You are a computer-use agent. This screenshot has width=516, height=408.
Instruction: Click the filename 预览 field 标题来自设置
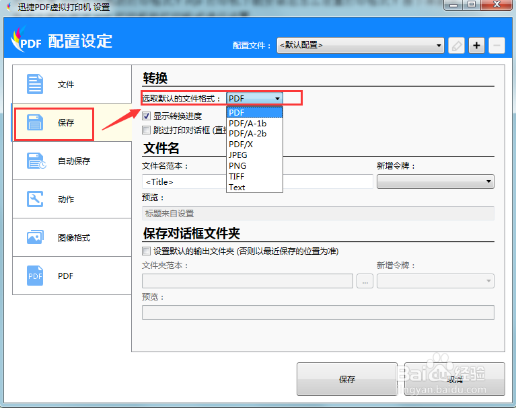318,213
